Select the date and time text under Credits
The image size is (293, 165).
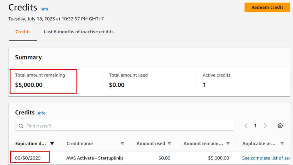coord(56,19)
